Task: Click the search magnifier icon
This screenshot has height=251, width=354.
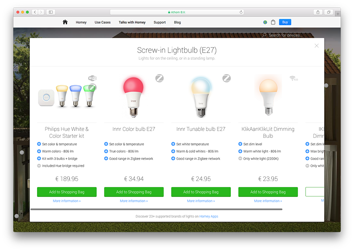Action: (264, 35)
